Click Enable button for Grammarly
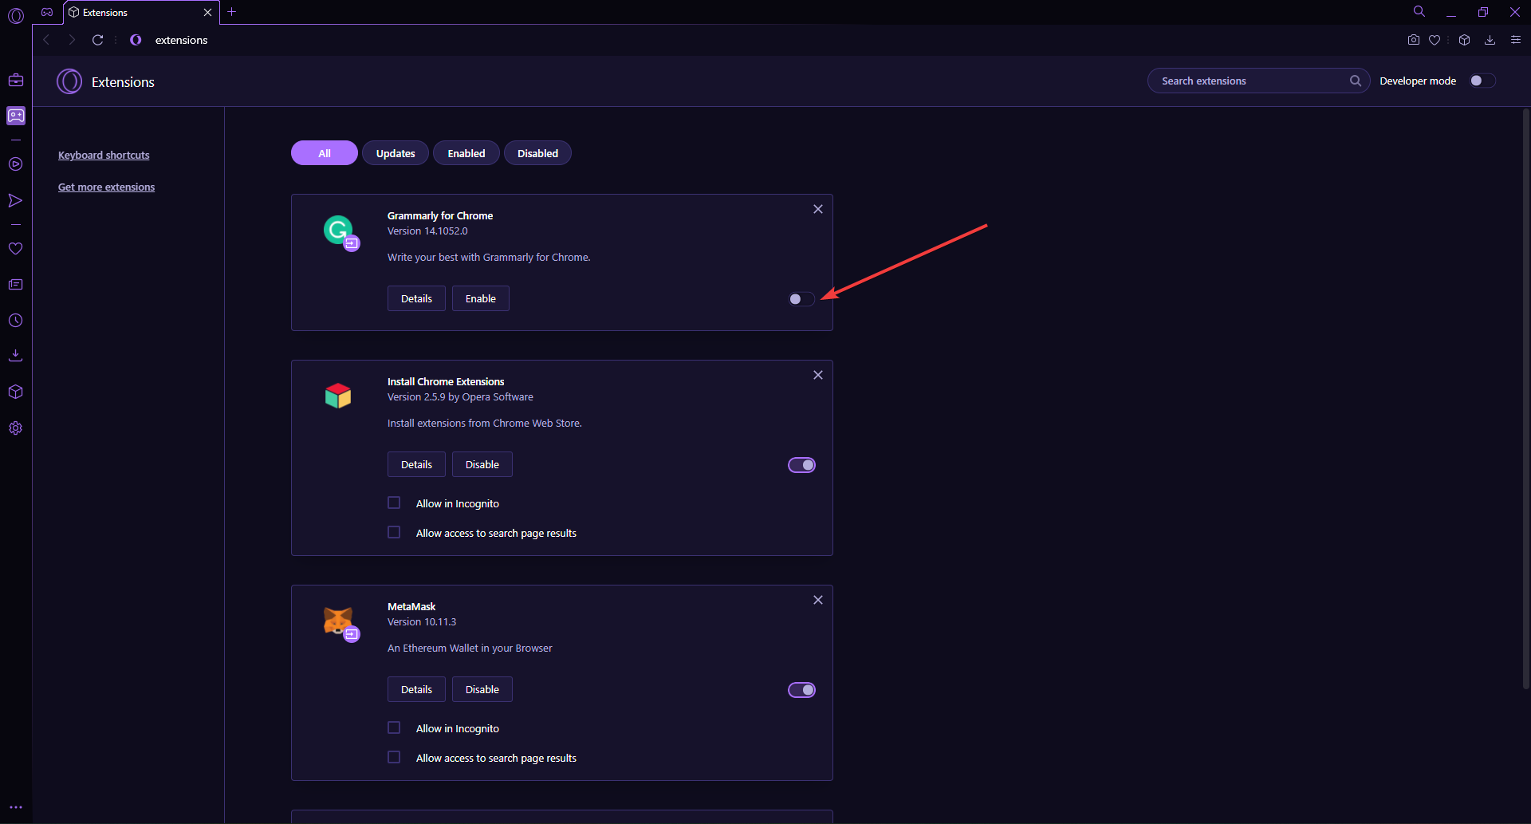The width and height of the screenshot is (1531, 824). coord(481,298)
